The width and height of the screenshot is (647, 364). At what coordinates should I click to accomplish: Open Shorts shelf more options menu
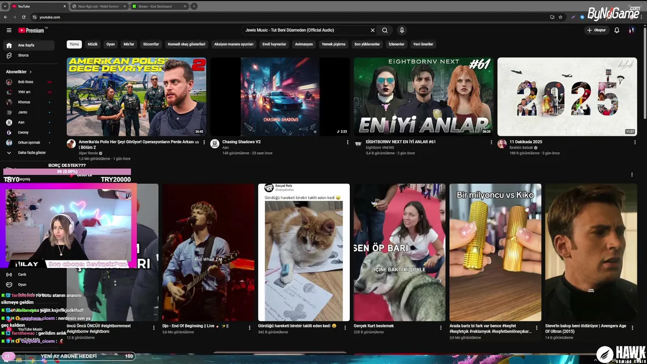pos(632,175)
